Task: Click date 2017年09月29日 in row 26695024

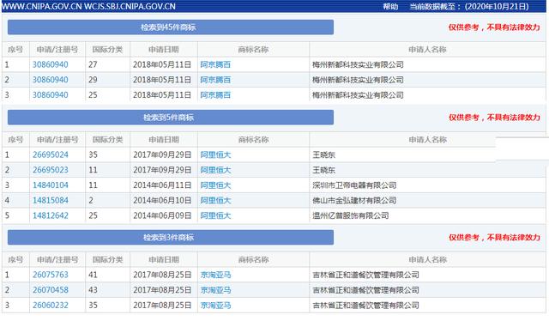Action: pos(162,154)
